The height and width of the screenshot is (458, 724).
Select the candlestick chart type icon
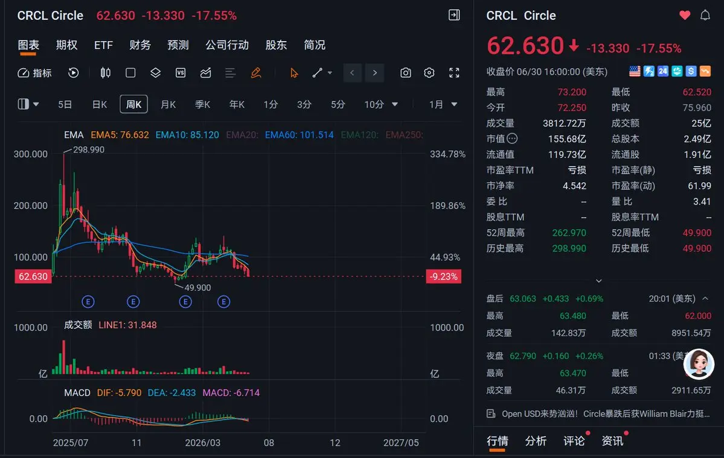click(105, 73)
